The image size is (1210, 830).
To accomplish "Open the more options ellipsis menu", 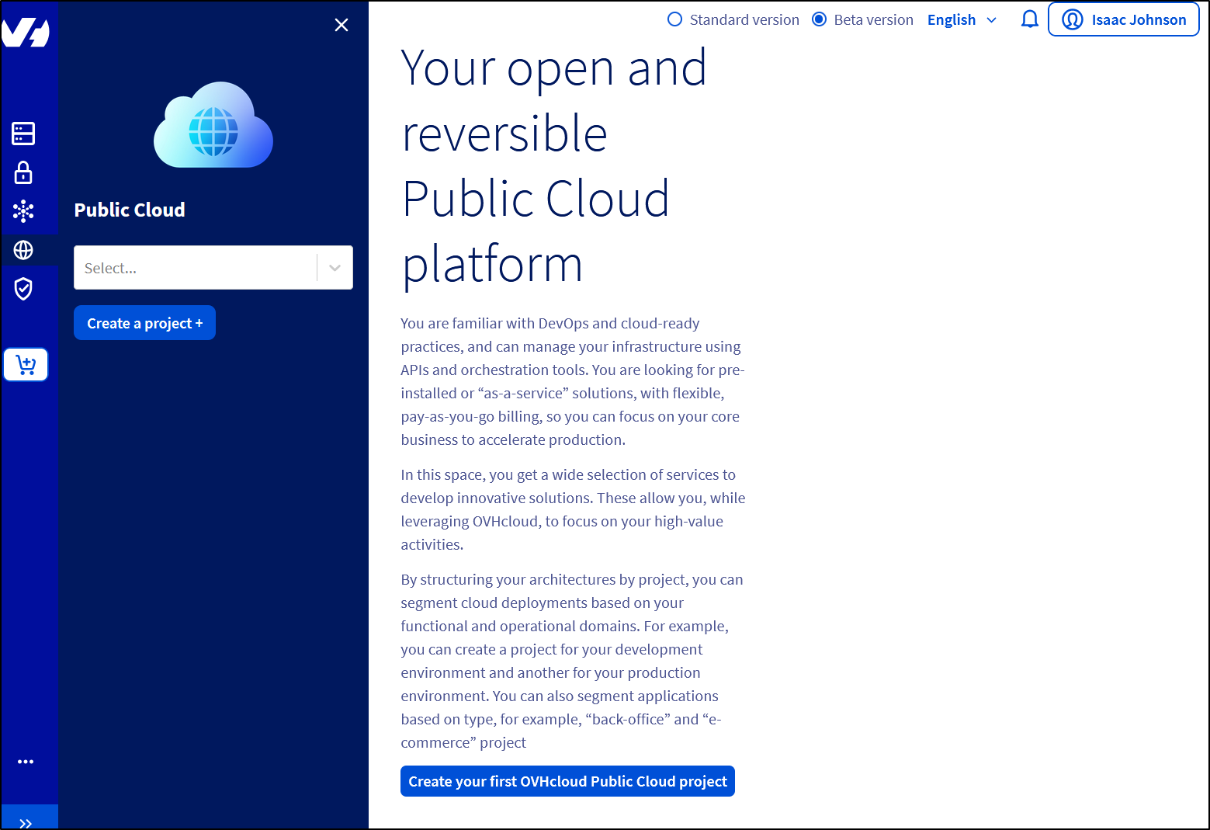I will [x=26, y=761].
